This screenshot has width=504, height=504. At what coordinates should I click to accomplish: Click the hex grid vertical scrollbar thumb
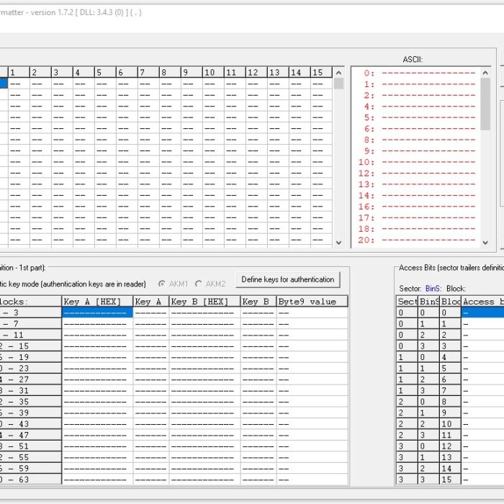(338, 84)
